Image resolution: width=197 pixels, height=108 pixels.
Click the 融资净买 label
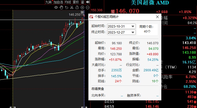coord(133,95)
